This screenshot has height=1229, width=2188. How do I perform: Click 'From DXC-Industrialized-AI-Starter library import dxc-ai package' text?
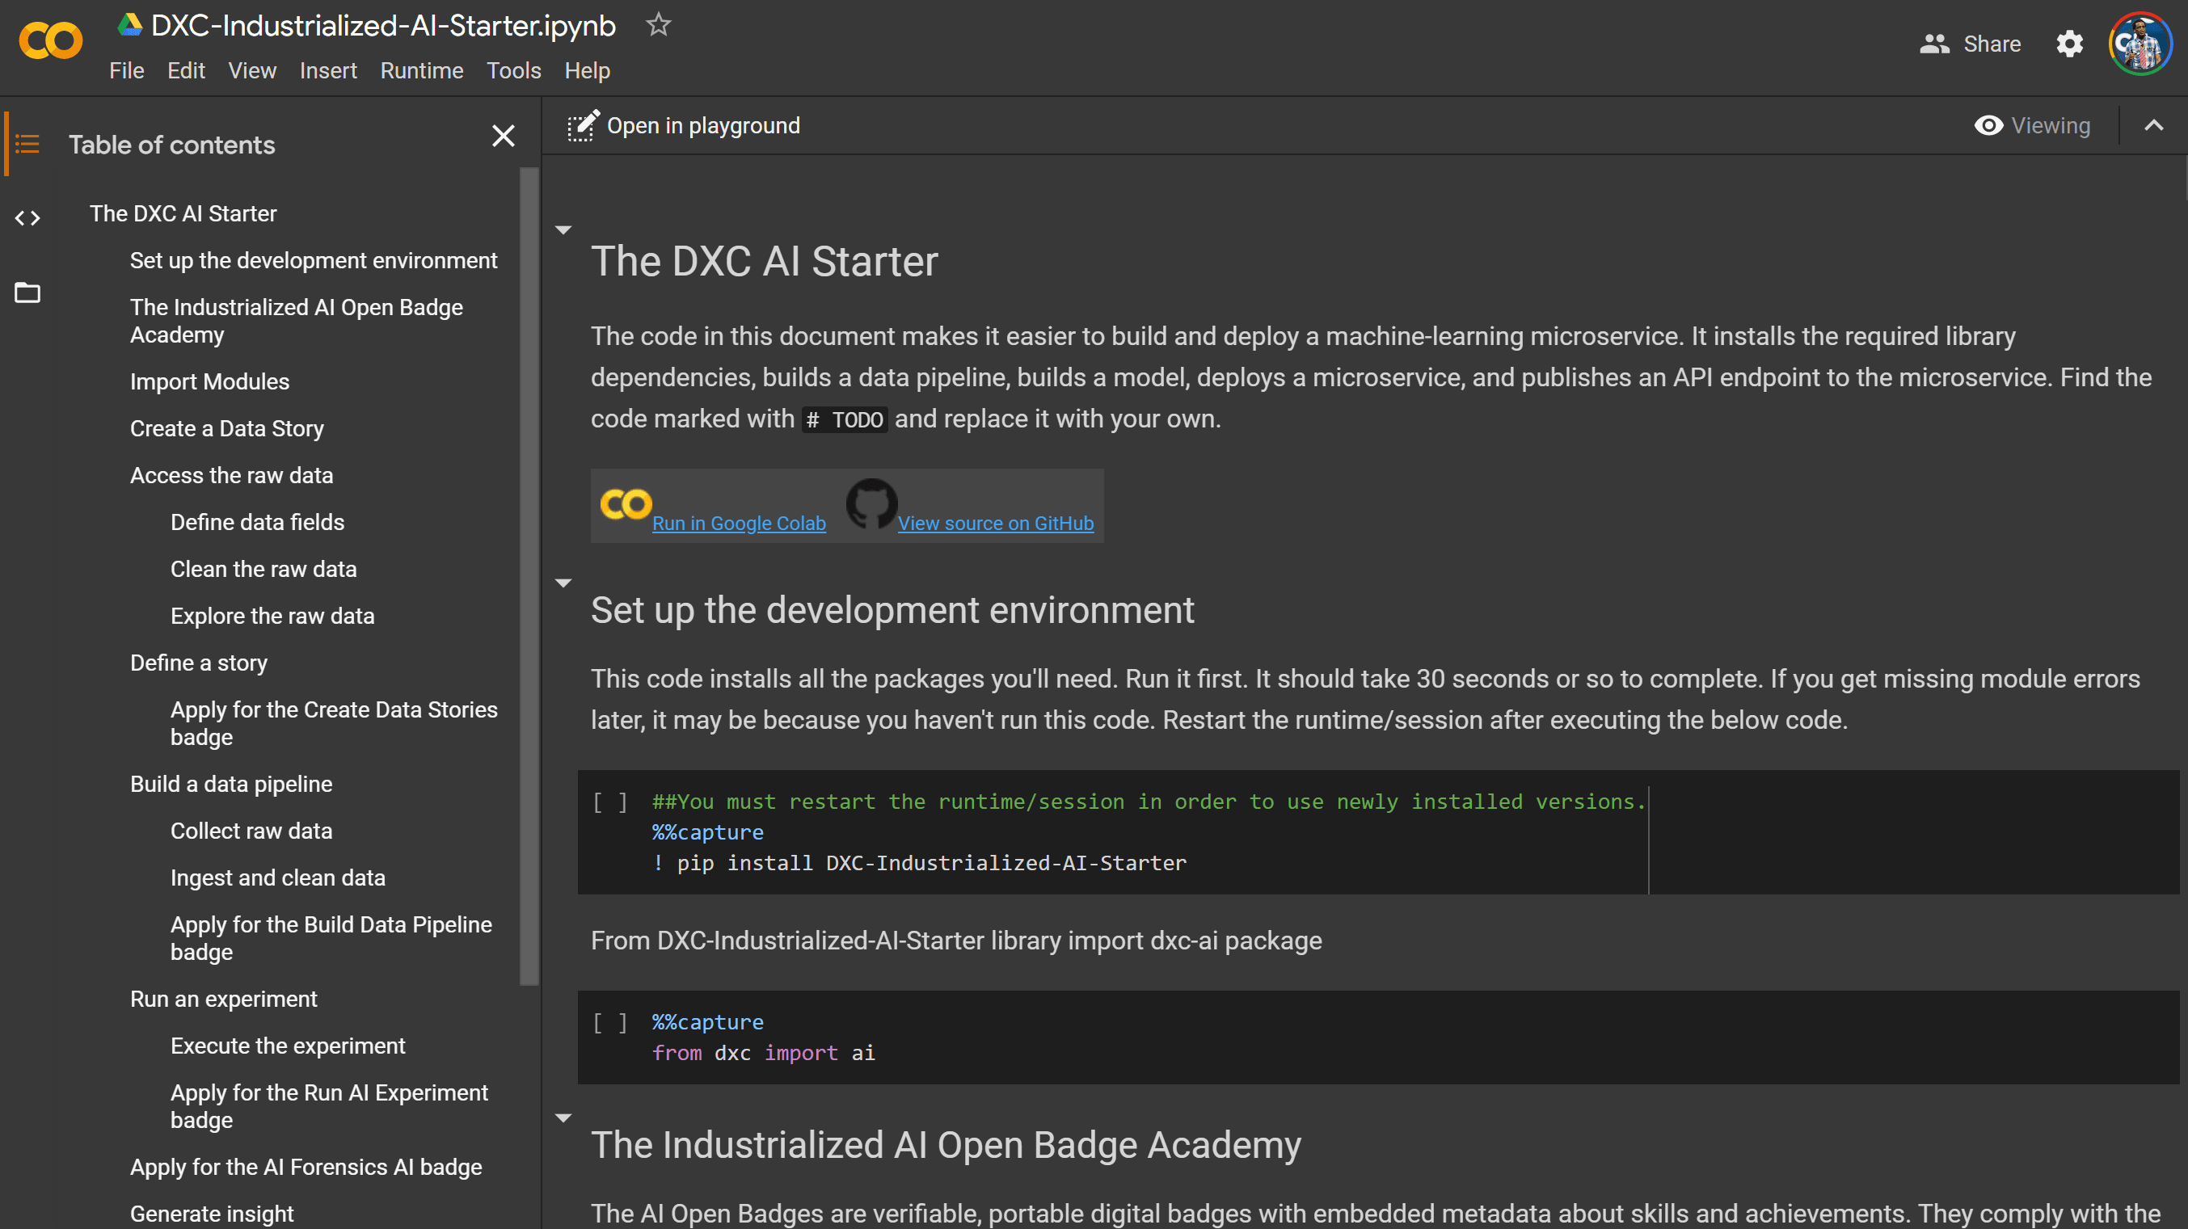coord(955,941)
